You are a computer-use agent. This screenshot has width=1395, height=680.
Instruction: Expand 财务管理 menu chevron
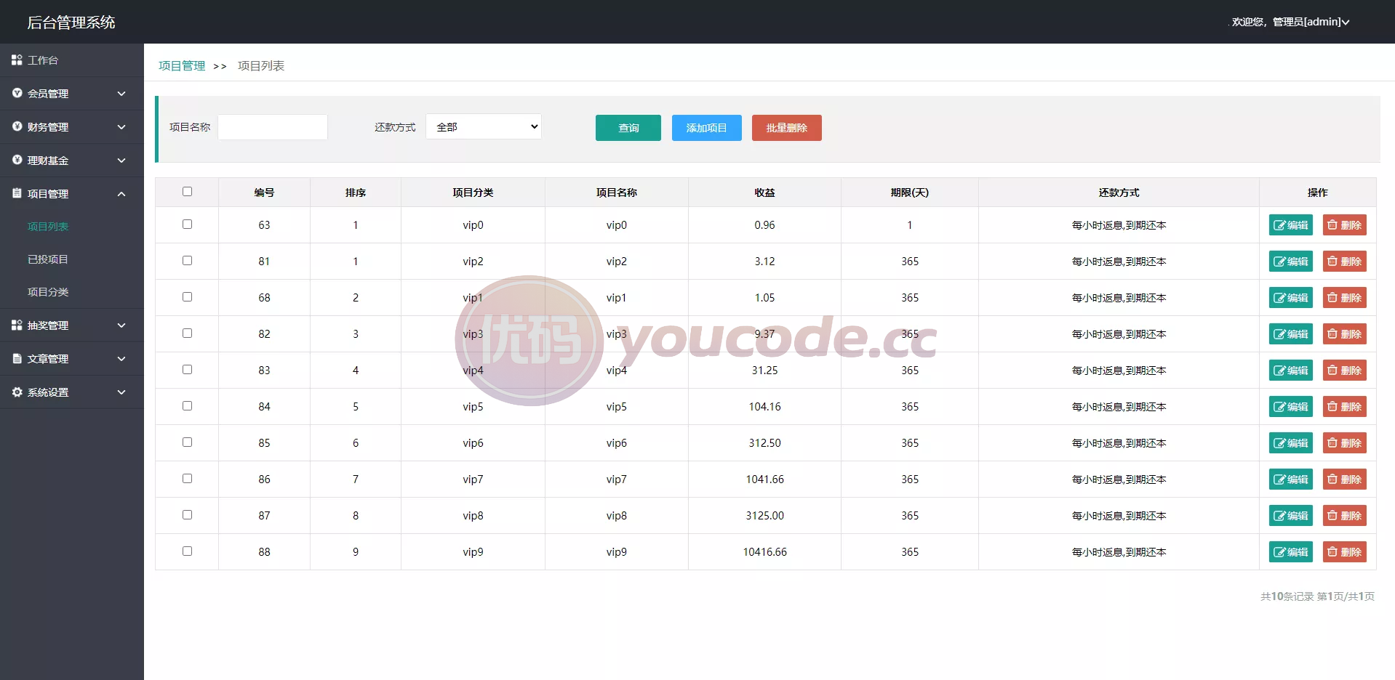pos(121,127)
